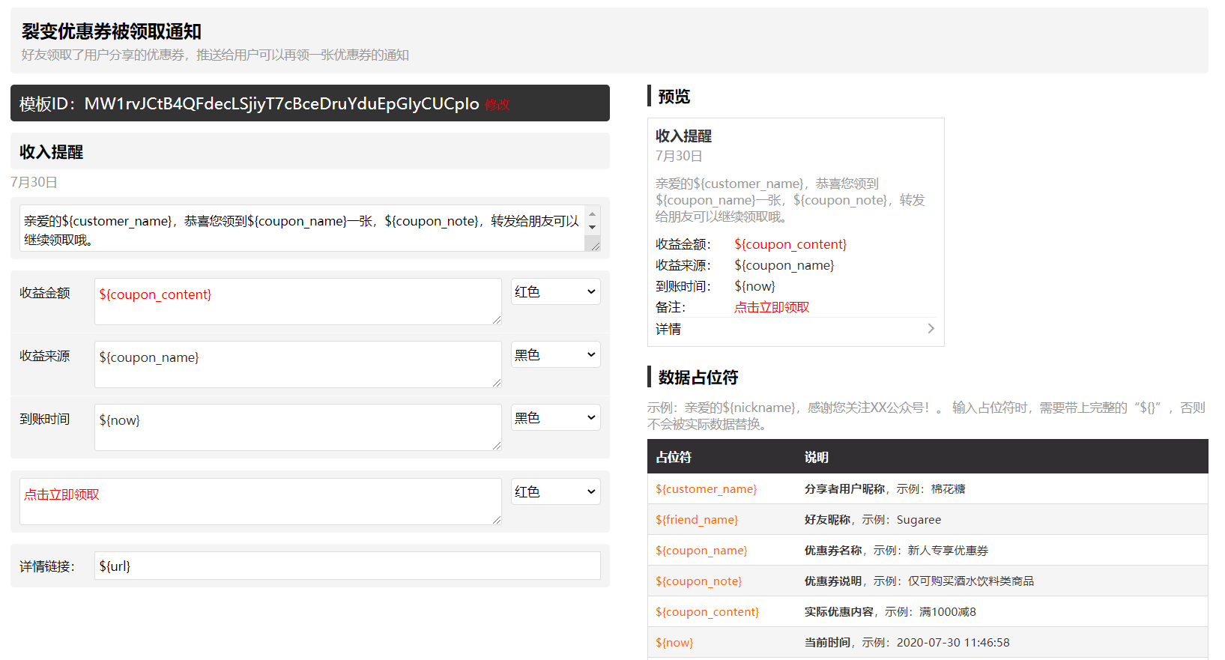Image resolution: width=1225 pixels, height=660 pixels.
Task: Focus the 详情链接 URL input field
Action: (x=348, y=566)
